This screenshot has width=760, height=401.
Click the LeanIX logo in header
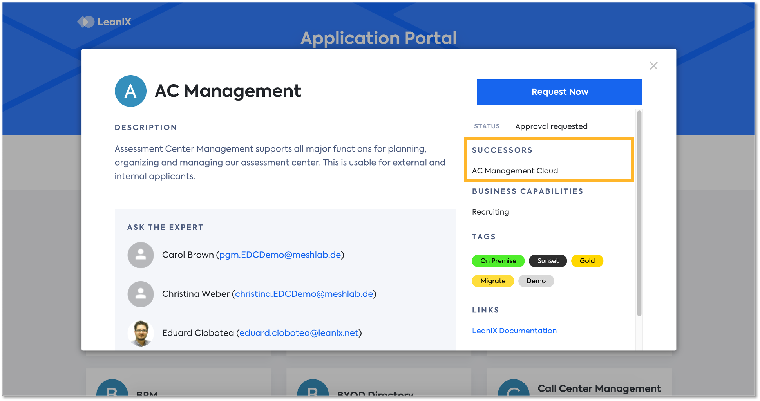coord(104,22)
